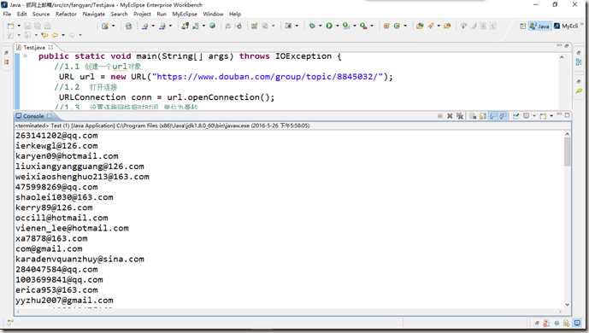Click the vienen_lee@hotmail.com output line
The width and height of the screenshot is (589, 333).
(72, 228)
